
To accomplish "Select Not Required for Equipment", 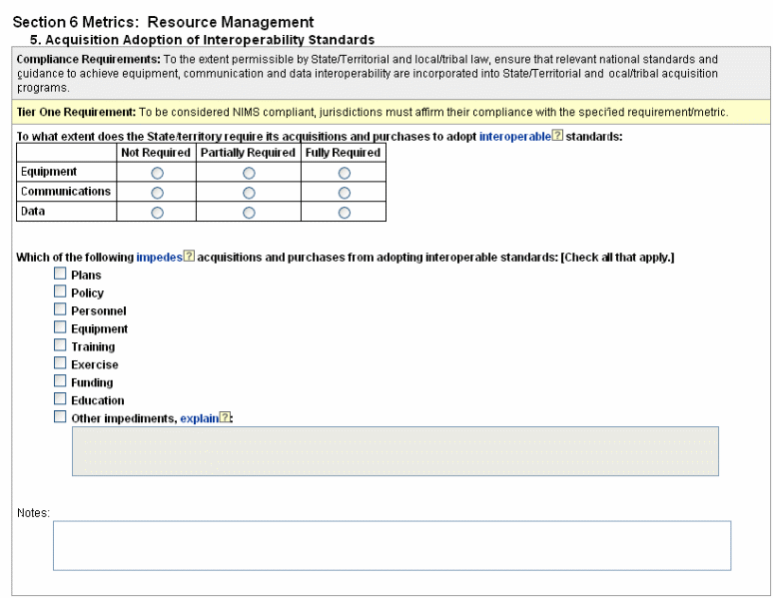I will coord(157,173).
